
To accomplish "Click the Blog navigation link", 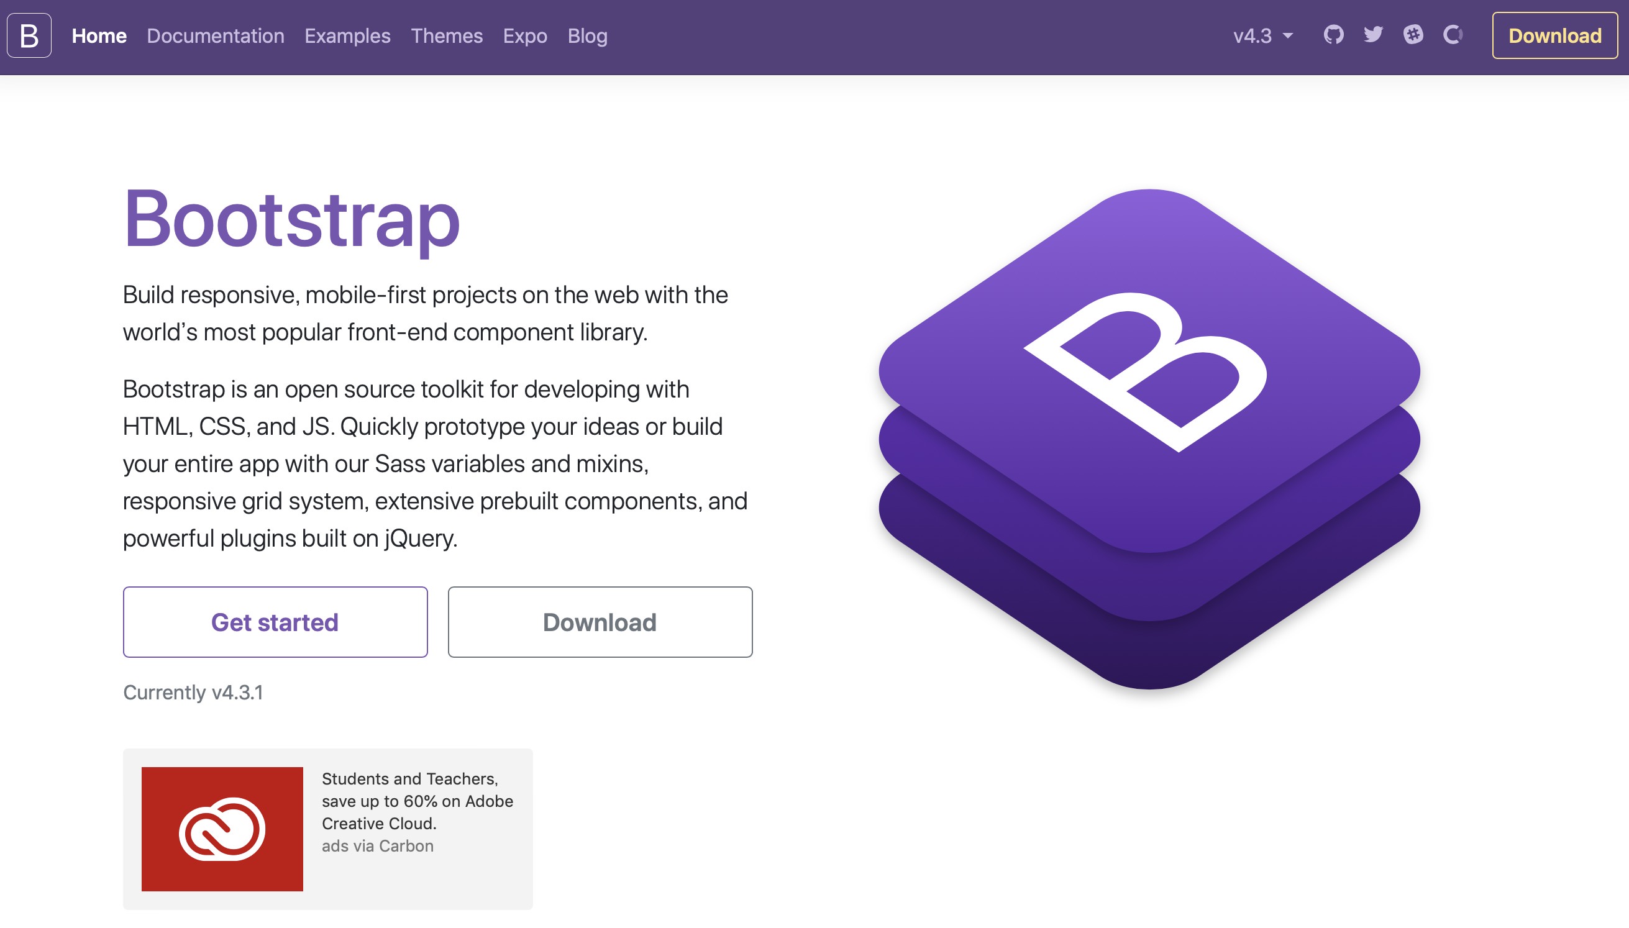I will point(587,35).
